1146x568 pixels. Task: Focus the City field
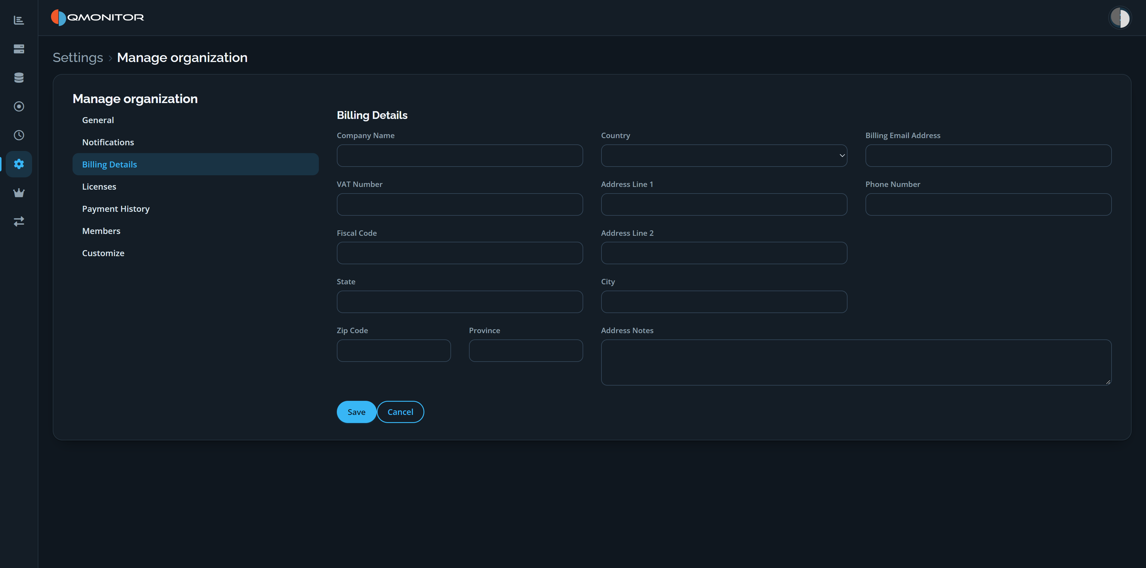[x=724, y=302]
